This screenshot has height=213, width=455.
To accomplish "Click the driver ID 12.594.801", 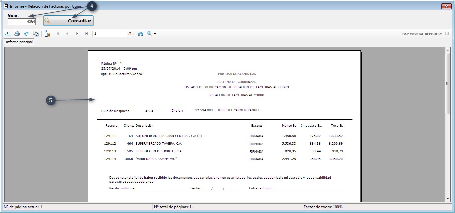I will pos(204,110).
